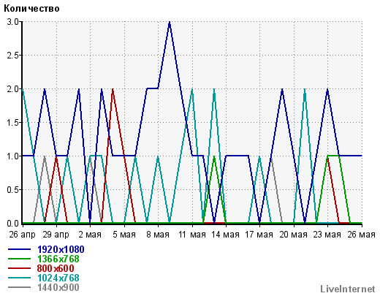The height and width of the screenshot is (296, 380).
Task: Click the '26 апр' date axis label
Action: point(22,235)
